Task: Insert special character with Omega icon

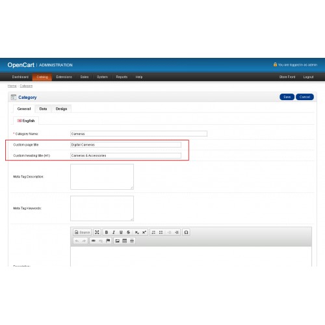Action: pyautogui.click(x=186, y=232)
